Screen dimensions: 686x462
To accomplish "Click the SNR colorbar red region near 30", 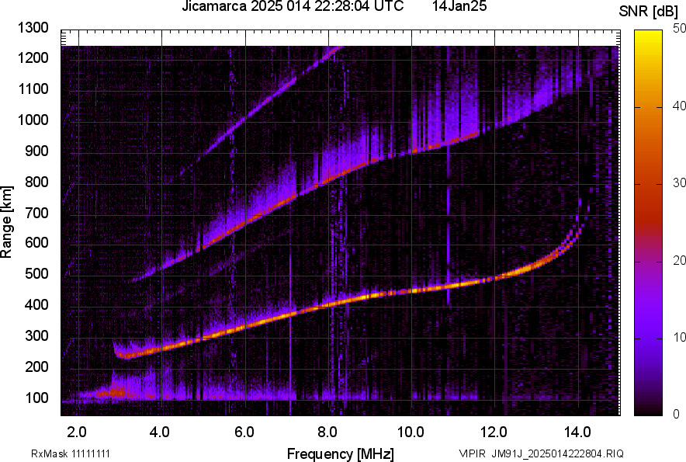I will pyautogui.click(x=649, y=184).
